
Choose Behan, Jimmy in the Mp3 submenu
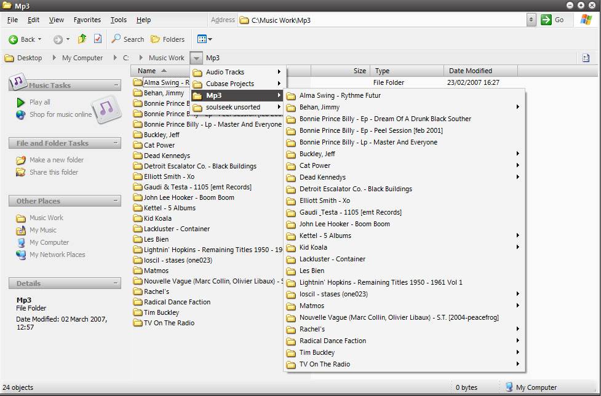(404, 107)
